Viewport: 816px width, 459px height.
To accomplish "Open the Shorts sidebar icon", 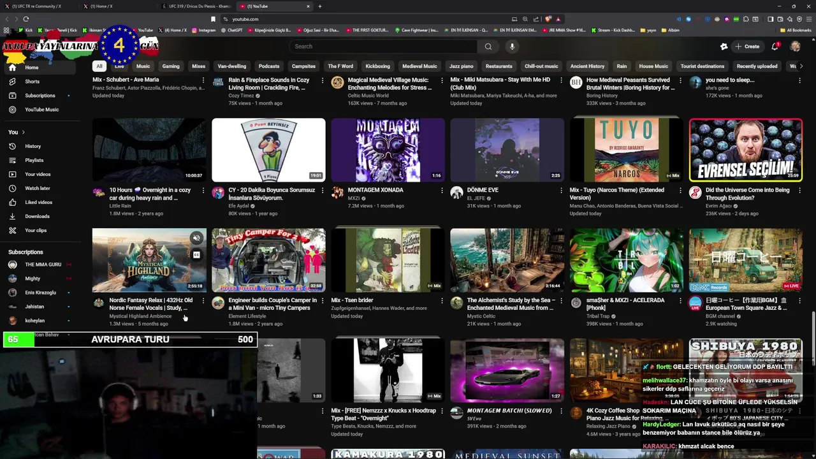I will coord(12,82).
